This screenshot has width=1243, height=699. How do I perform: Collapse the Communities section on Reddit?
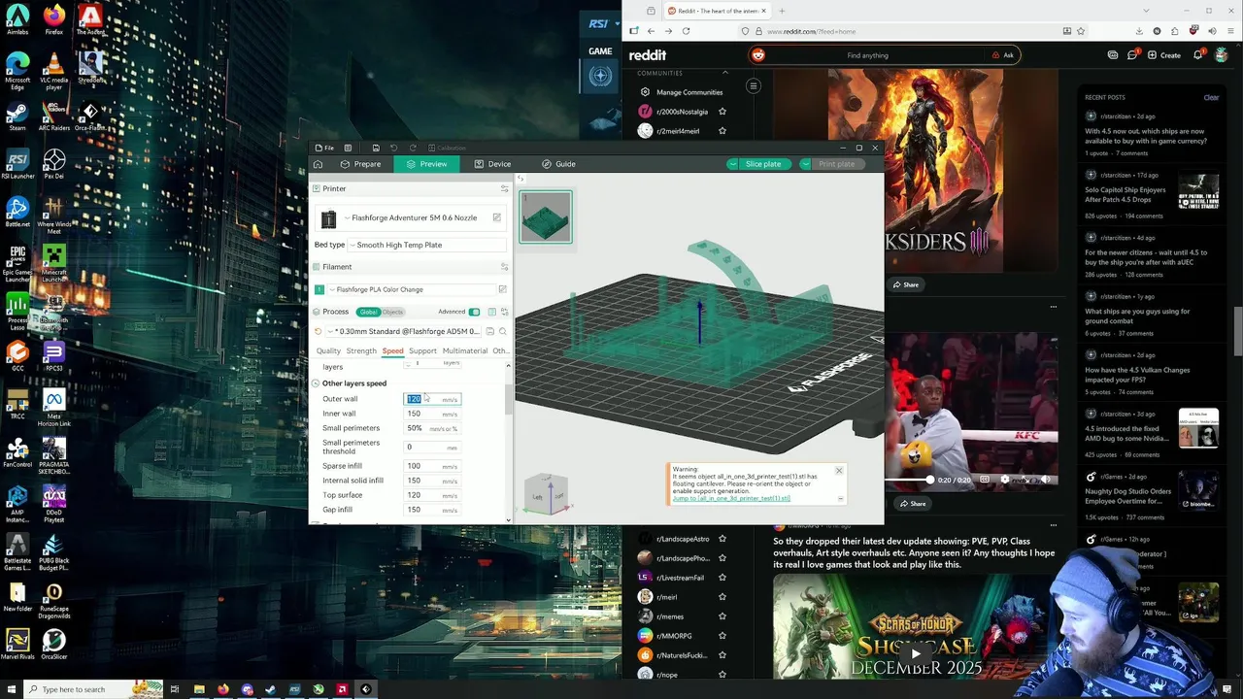click(x=724, y=73)
